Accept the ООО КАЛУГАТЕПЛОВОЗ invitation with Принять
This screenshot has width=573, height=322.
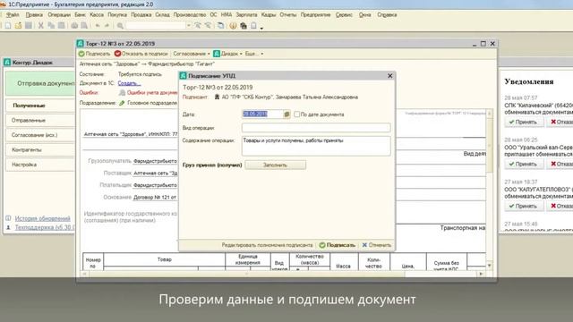[524, 206]
